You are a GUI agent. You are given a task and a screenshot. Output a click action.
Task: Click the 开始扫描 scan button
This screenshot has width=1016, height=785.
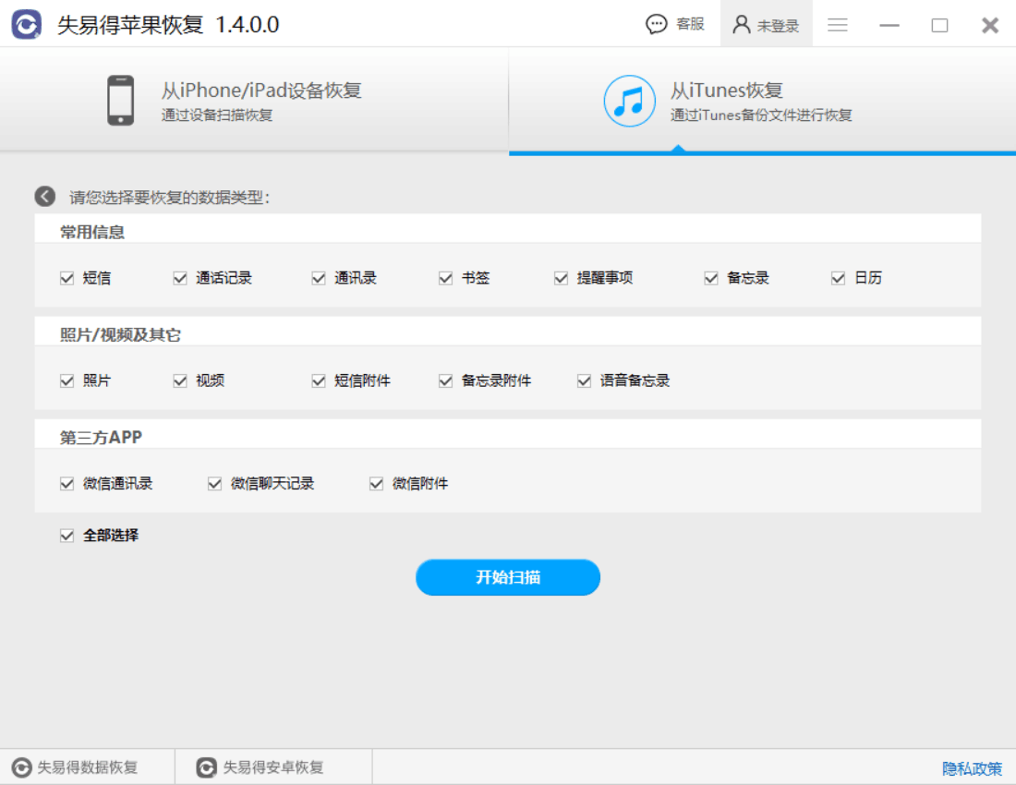pos(508,576)
